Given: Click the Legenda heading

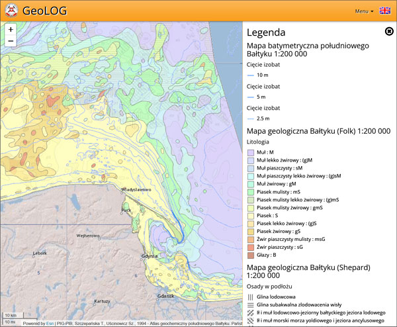Looking at the screenshot, I should tap(266, 32).
